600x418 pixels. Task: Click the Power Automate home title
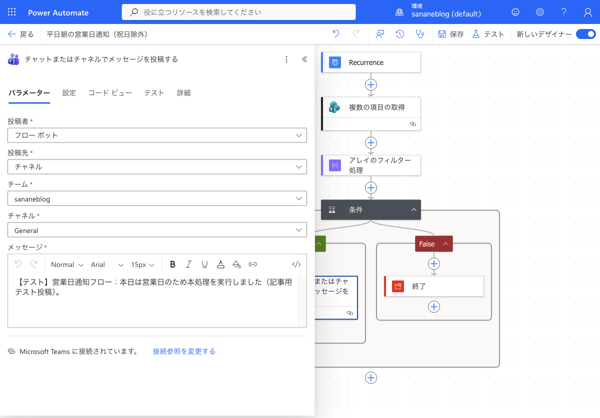58,12
